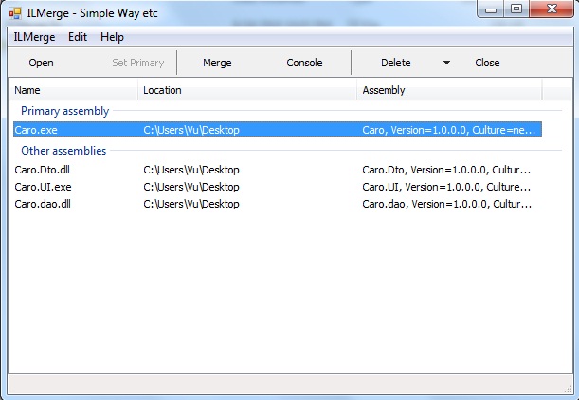Click the Caro assembly version text
The width and height of the screenshot is (579, 400).
tap(448, 130)
